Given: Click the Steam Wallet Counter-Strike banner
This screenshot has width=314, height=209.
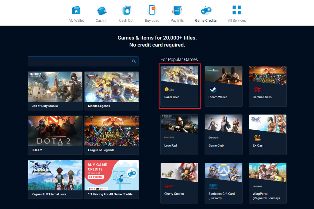Looking at the screenshot, I should pos(224,75).
